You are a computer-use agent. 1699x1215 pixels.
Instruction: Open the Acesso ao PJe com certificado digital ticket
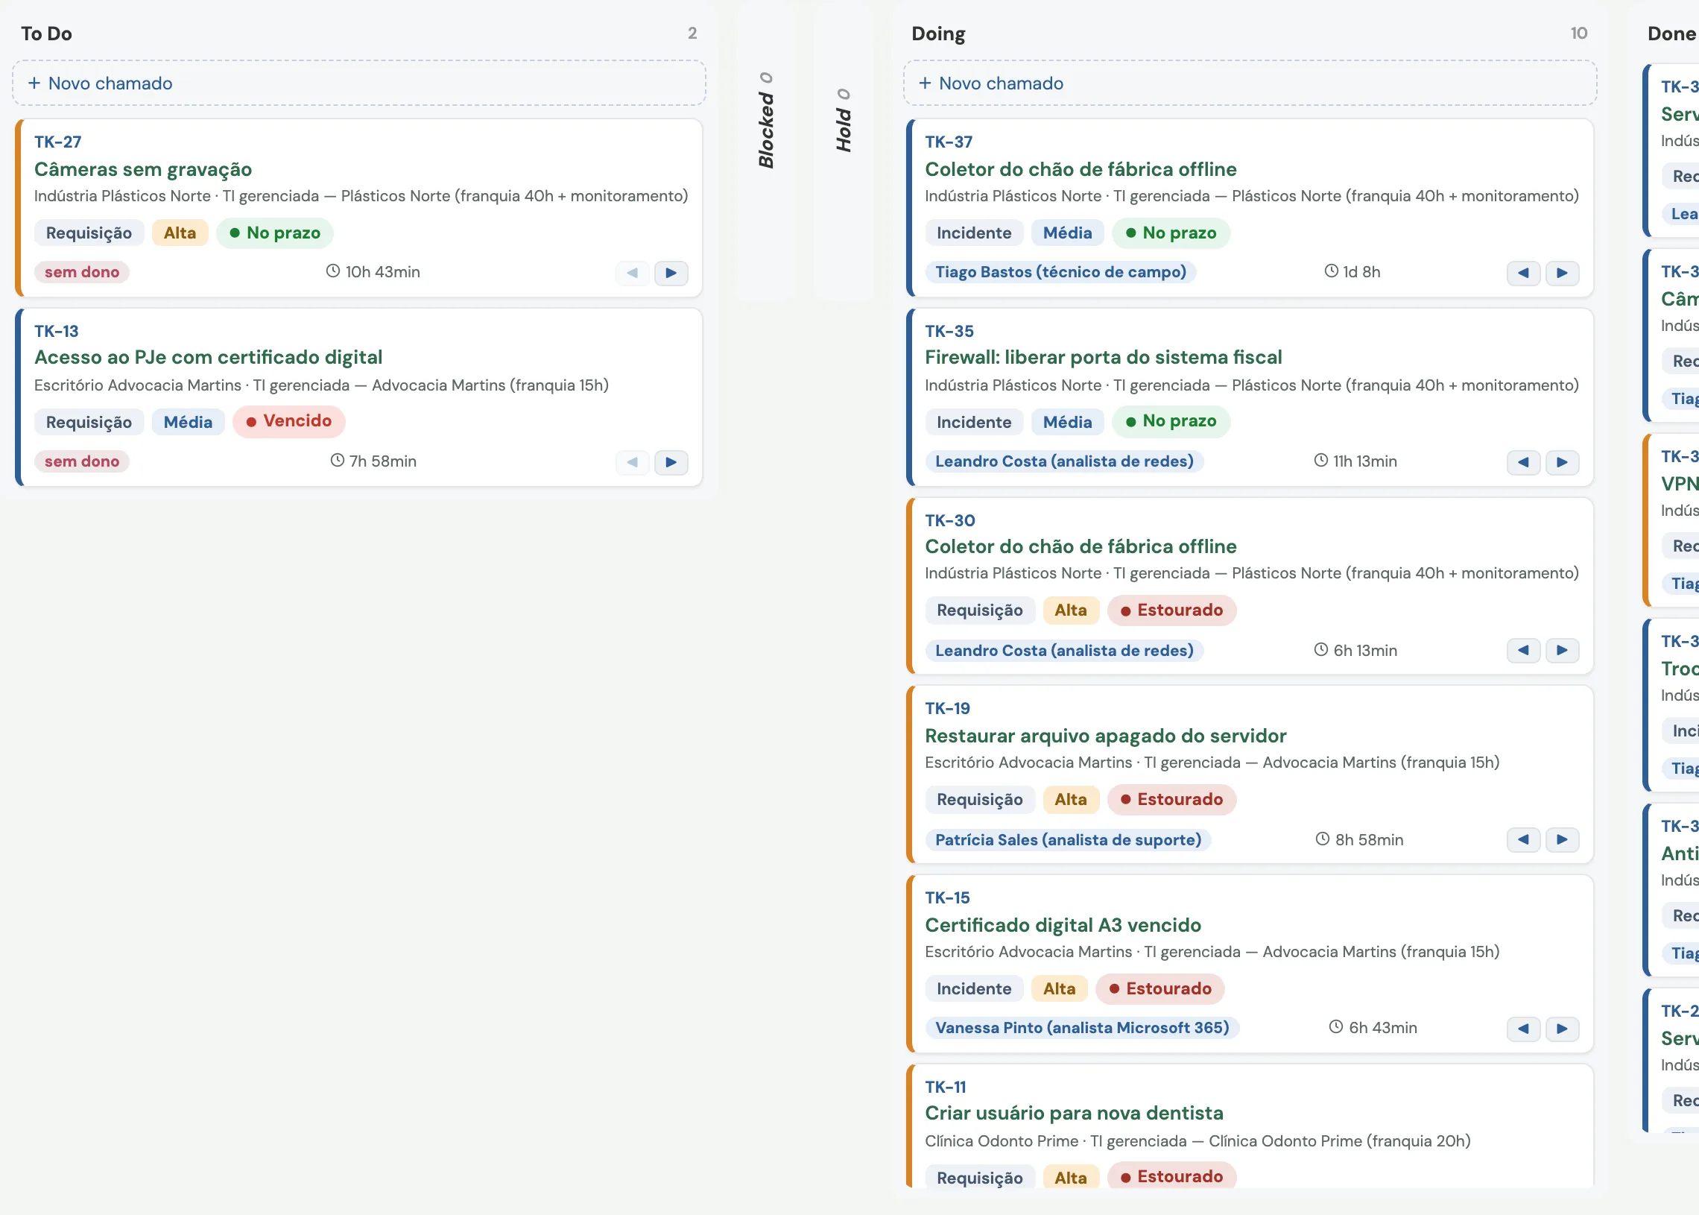[208, 357]
